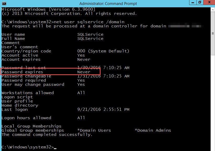Click the 'Microsoft Windows [Version 6.3.9600]' line
The width and height of the screenshot is (215, 151).
click(48, 9)
